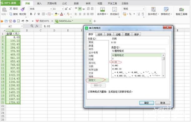Click the red font color A icon
The image size is (191, 122).
pos(61,14)
